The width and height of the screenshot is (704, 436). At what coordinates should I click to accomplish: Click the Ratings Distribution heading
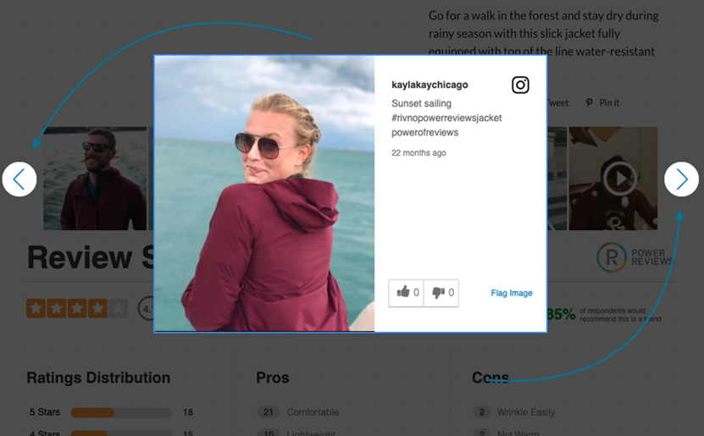point(98,378)
